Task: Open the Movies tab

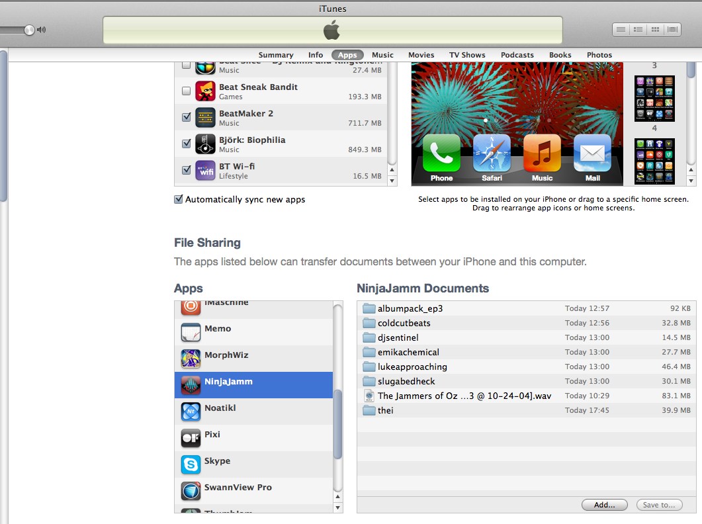Action: pyautogui.click(x=421, y=55)
